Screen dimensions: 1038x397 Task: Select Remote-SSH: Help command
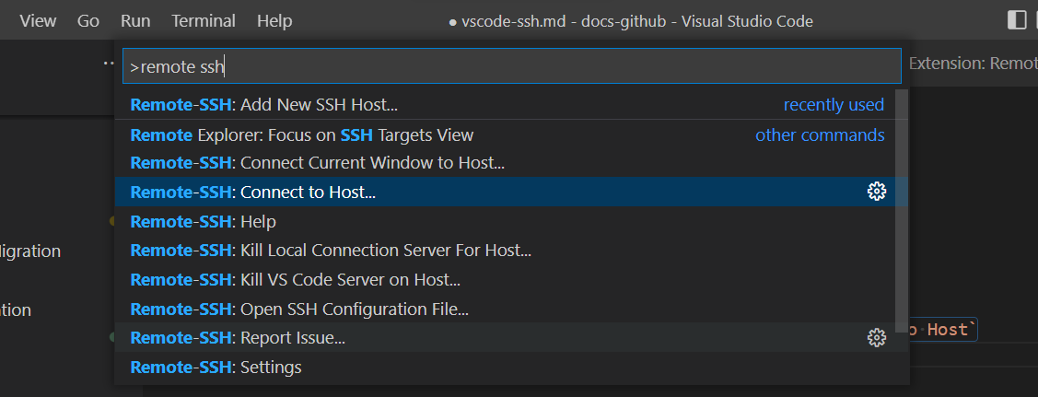click(x=511, y=221)
